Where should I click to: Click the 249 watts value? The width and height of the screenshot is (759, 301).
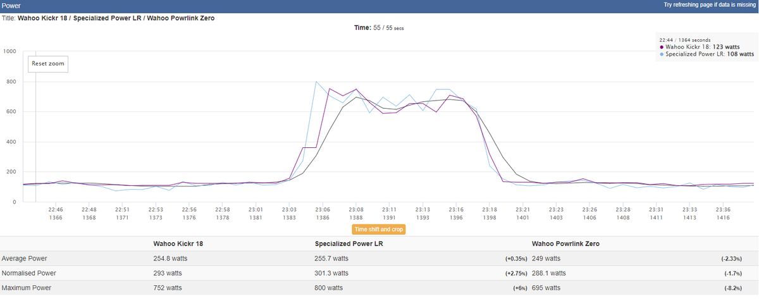[547, 259]
